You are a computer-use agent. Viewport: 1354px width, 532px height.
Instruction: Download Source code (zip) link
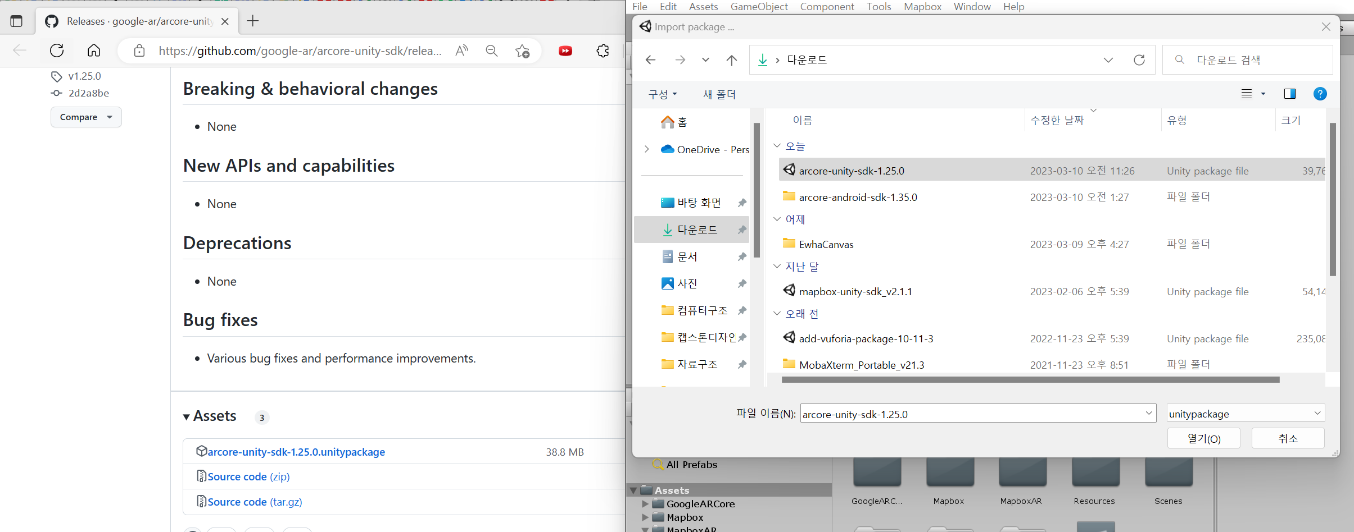(x=248, y=476)
